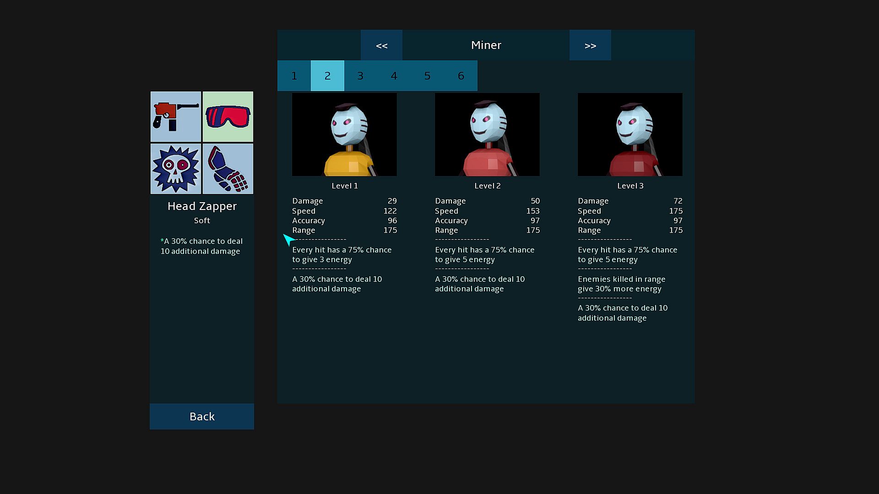
Task: Switch to tab 4
Action: (394, 76)
